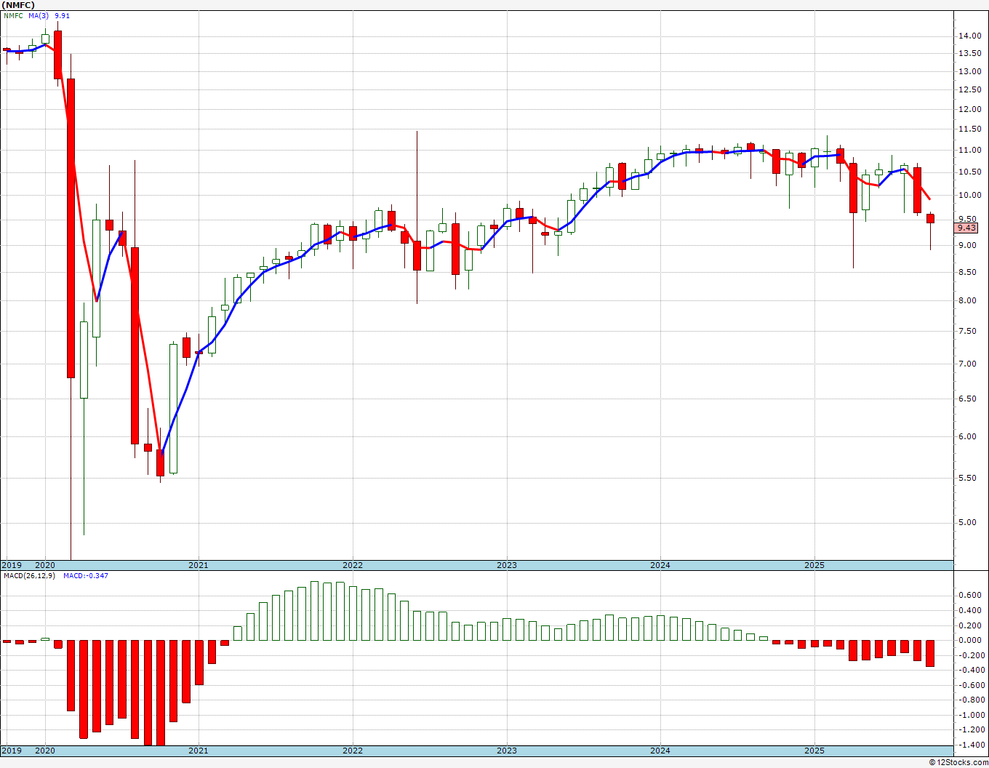Screen dimensions: 989x768
Task: Click the 5.50 price axis label
Action: [x=968, y=478]
